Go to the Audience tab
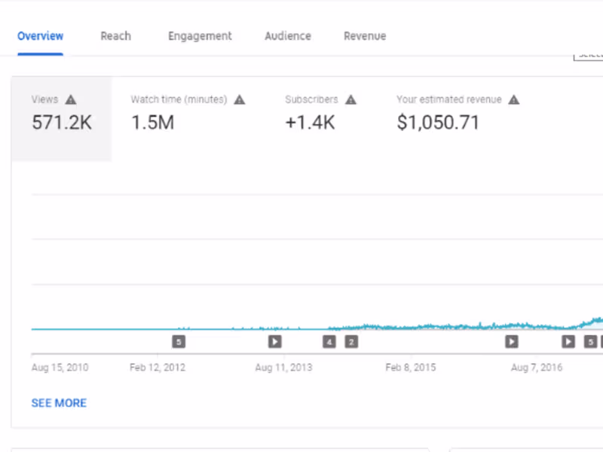 288,36
